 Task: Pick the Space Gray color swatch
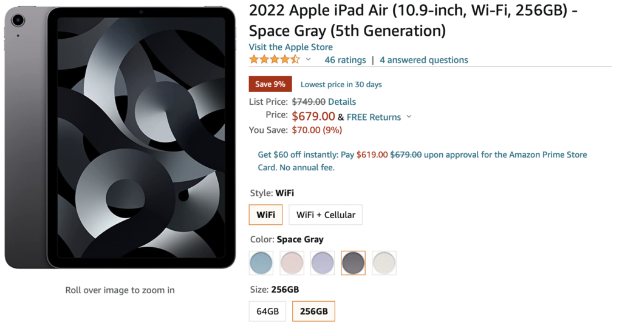click(353, 263)
